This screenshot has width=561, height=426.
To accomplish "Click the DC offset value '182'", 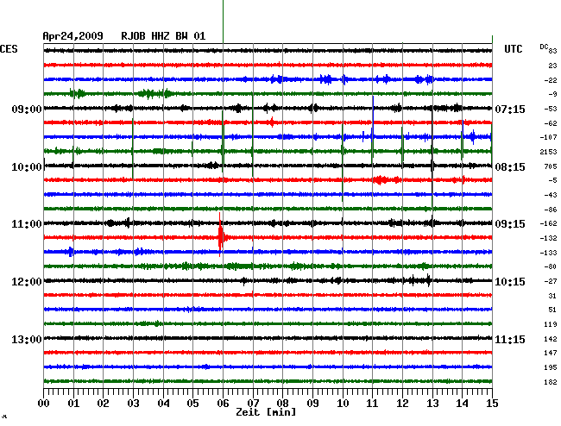I will (x=551, y=382).
